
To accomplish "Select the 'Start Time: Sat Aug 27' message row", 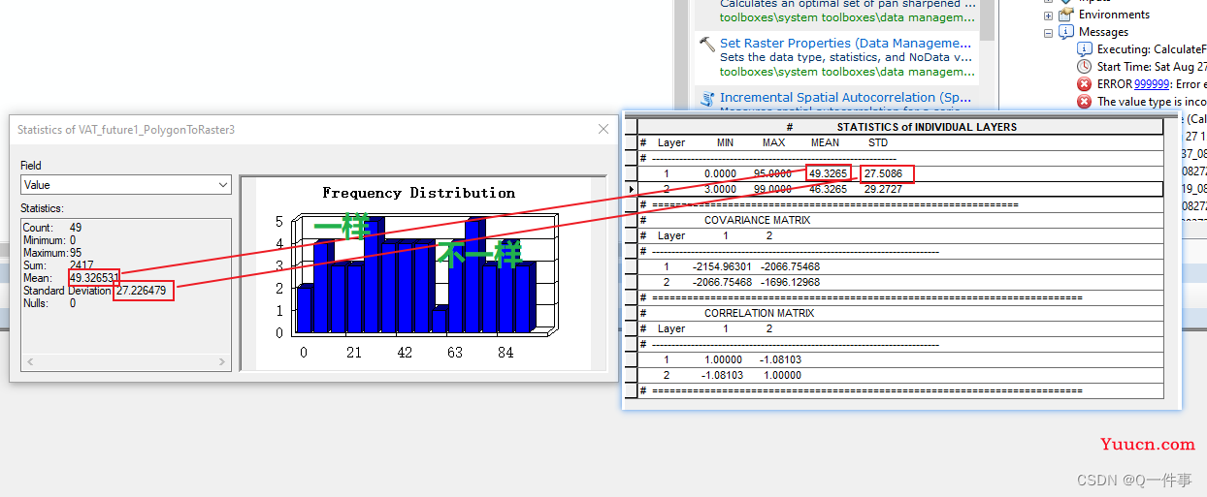I will [1152, 67].
